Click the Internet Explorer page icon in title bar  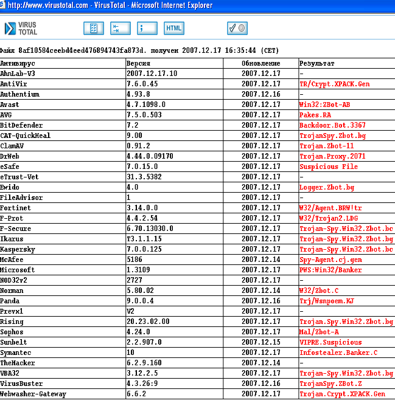pos(2,5)
